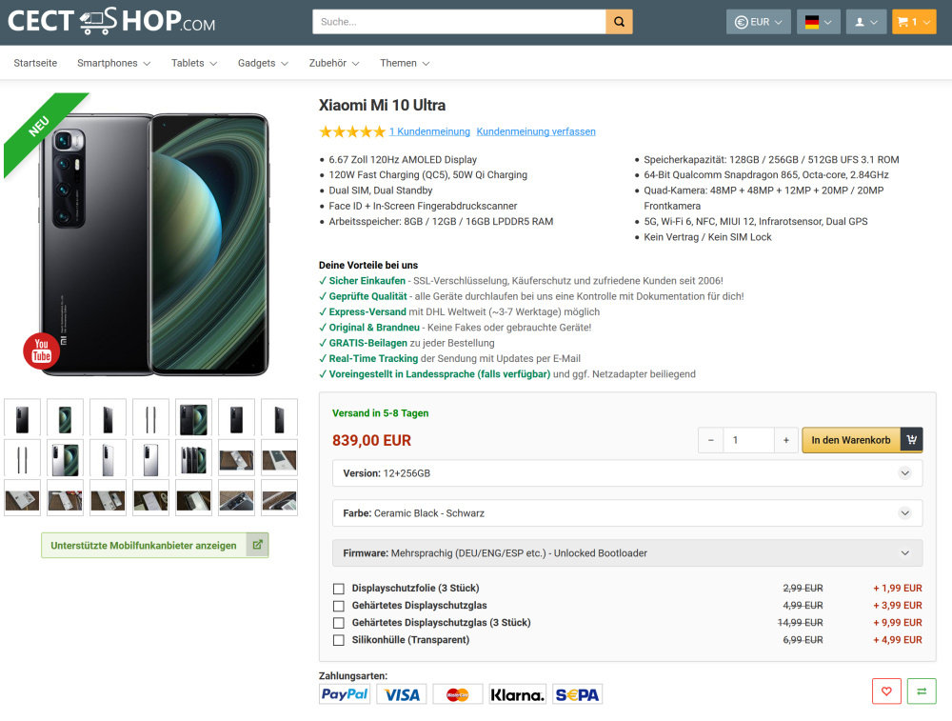Screen dimensions: 952x721
Task: Click the CECT Shop logo
Action: point(111,21)
